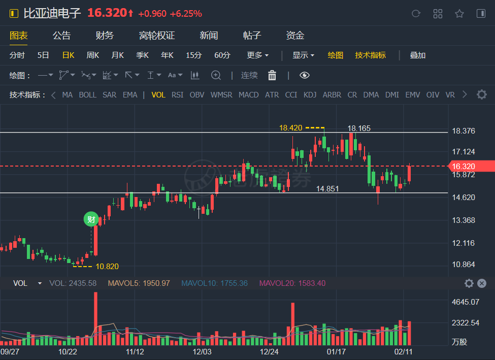This screenshot has width=495, height=360.
Task: Expand the arrow tool dropdown arrow
Action: (x=137, y=75)
